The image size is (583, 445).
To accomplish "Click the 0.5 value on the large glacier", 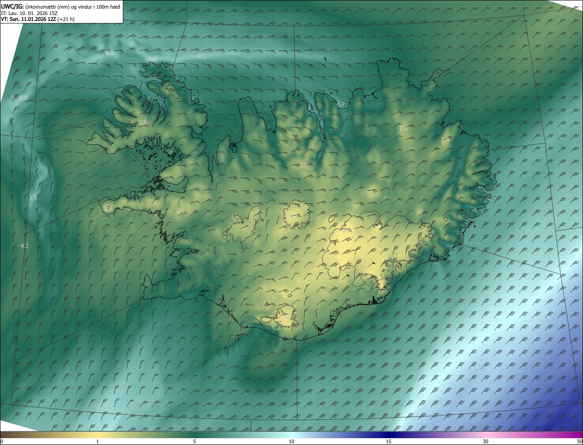I will tap(346, 231).
